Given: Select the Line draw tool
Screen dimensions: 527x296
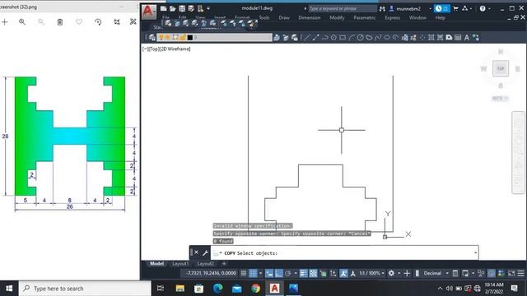Looking at the screenshot, I should tap(306, 38).
